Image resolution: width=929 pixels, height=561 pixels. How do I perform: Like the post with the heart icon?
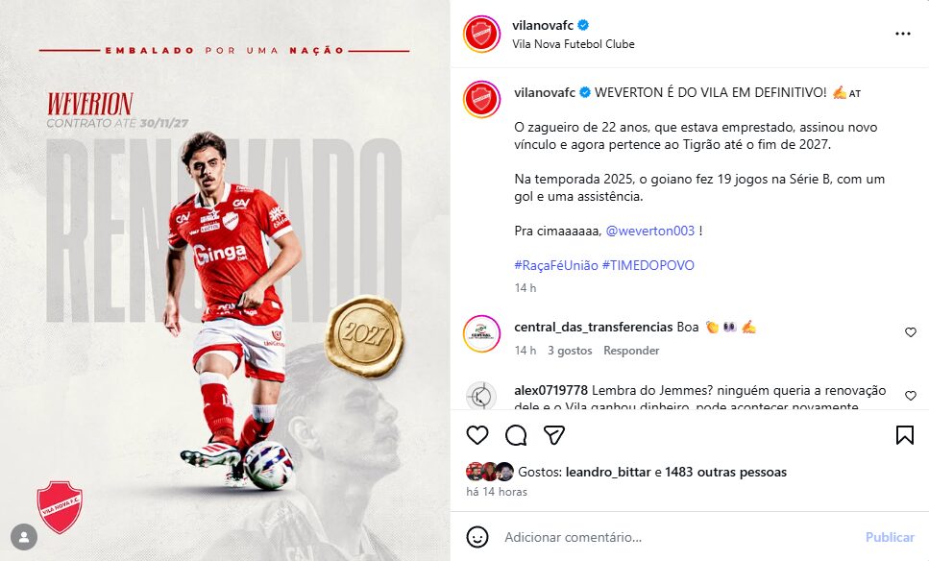pos(477,435)
